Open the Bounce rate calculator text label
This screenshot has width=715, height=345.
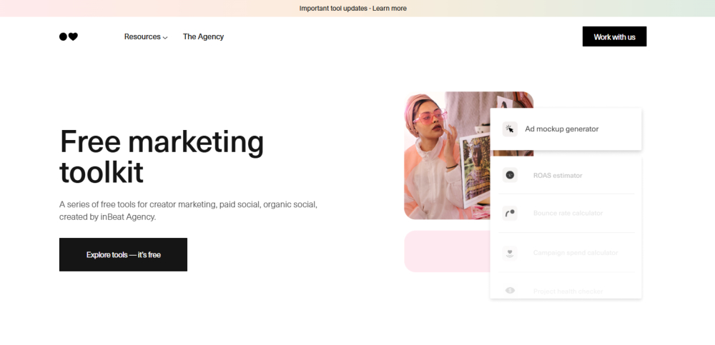click(568, 213)
